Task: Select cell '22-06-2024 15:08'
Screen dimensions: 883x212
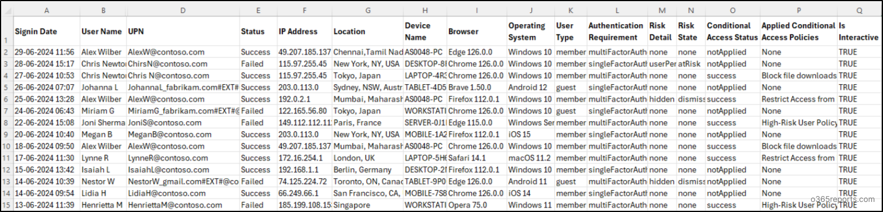Action: click(46, 123)
